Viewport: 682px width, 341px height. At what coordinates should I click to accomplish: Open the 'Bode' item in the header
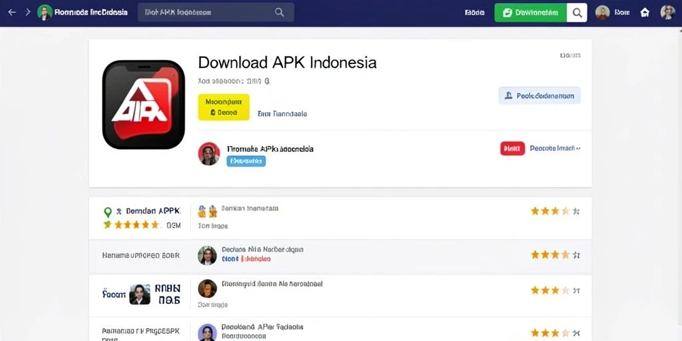(x=474, y=13)
